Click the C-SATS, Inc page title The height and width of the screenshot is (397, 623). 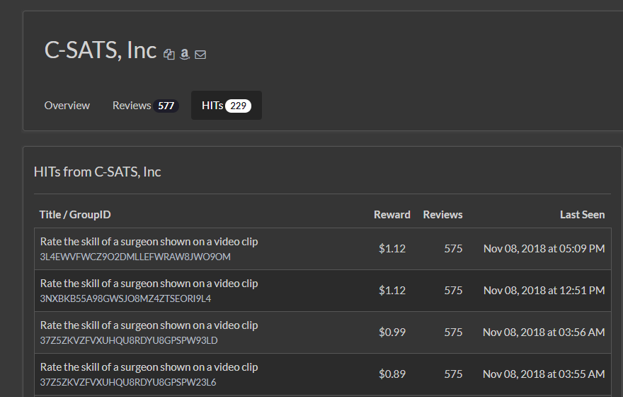click(x=101, y=50)
